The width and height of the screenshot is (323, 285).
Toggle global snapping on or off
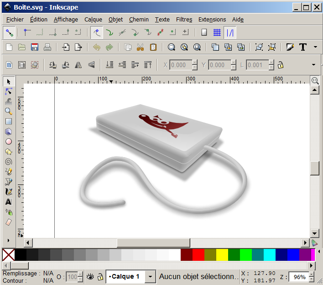[9, 32]
